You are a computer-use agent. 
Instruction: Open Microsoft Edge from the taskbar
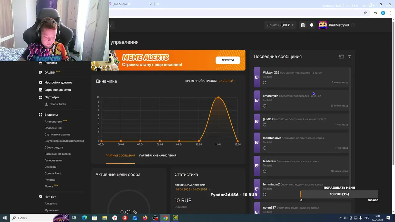click(x=84, y=218)
